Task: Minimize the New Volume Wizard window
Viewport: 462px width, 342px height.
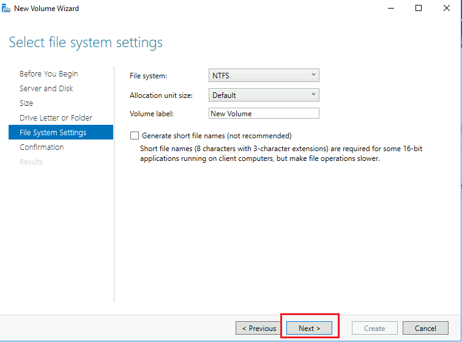Action: coord(390,9)
